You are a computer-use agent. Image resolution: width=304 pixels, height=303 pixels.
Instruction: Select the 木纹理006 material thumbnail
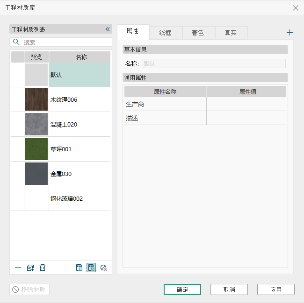click(x=36, y=99)
